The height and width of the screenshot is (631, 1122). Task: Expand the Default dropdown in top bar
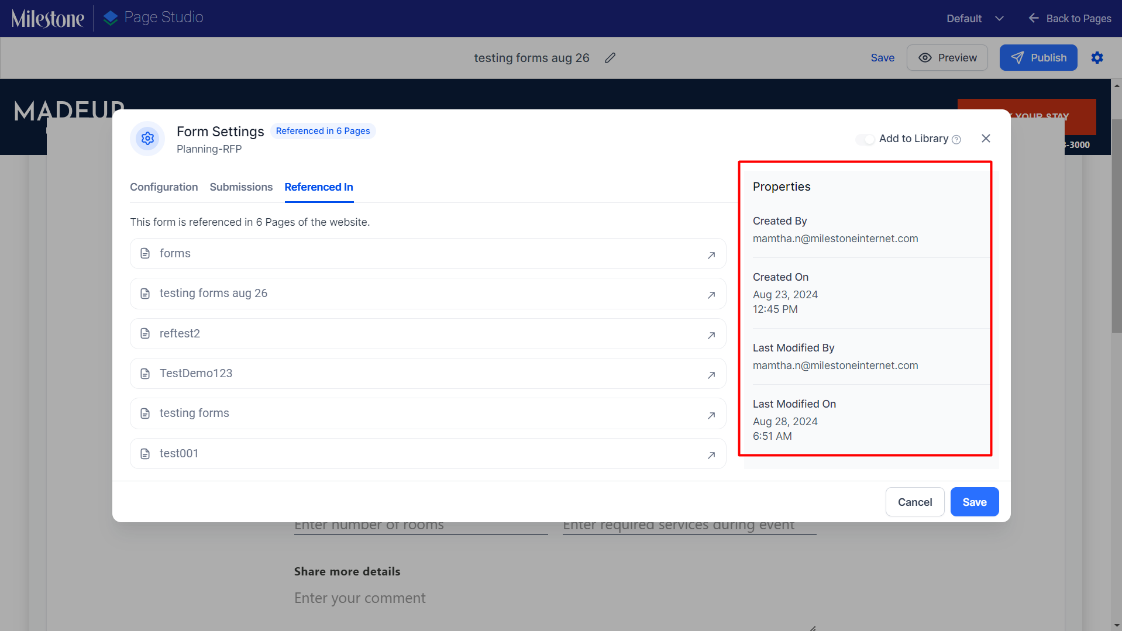(x=975, y=18)
